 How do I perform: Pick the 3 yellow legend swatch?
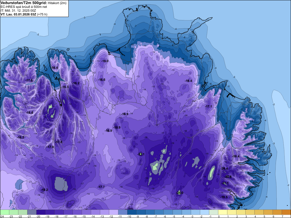250,212
